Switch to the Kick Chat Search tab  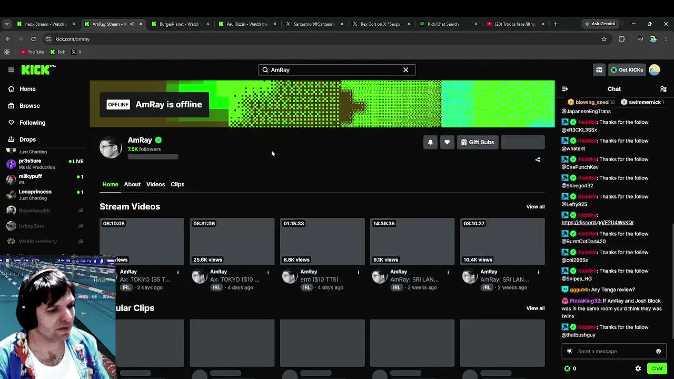click(x=448, y=24)
